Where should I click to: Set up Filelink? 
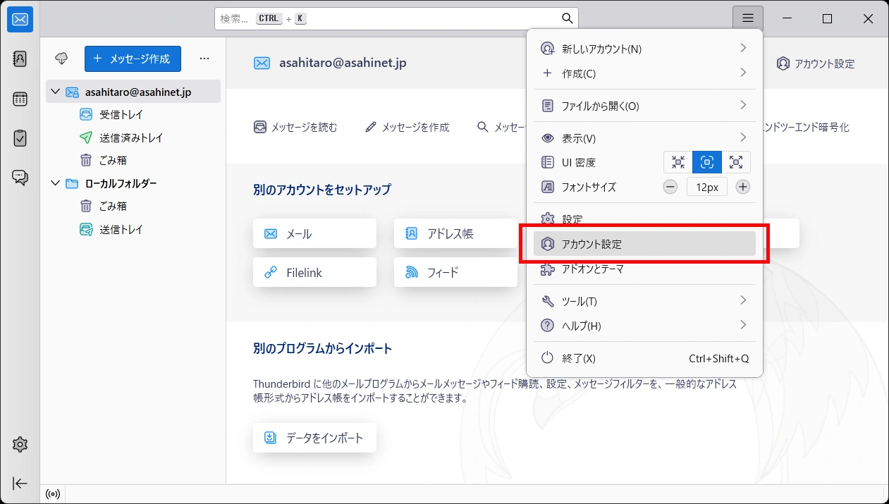314,272
